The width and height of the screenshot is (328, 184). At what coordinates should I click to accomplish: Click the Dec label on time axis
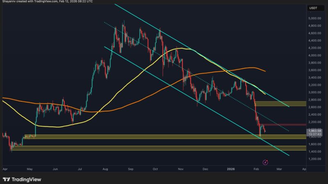(x=205, y=169)
